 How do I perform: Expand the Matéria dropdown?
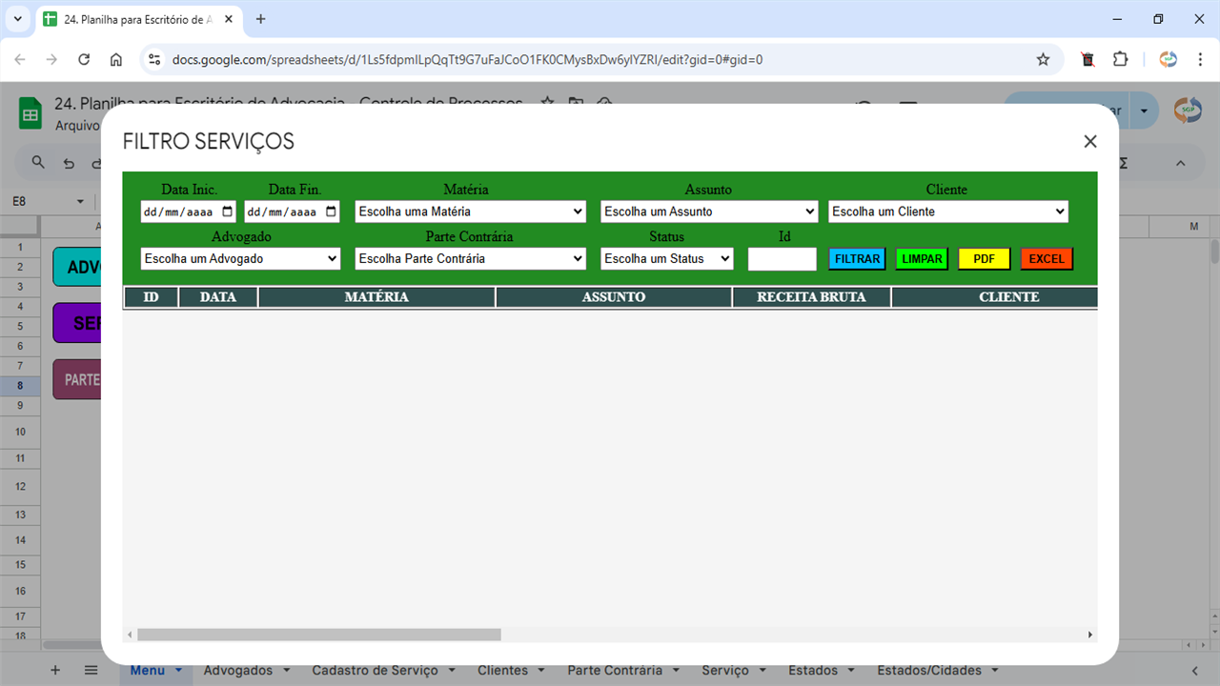coord(470,212)
